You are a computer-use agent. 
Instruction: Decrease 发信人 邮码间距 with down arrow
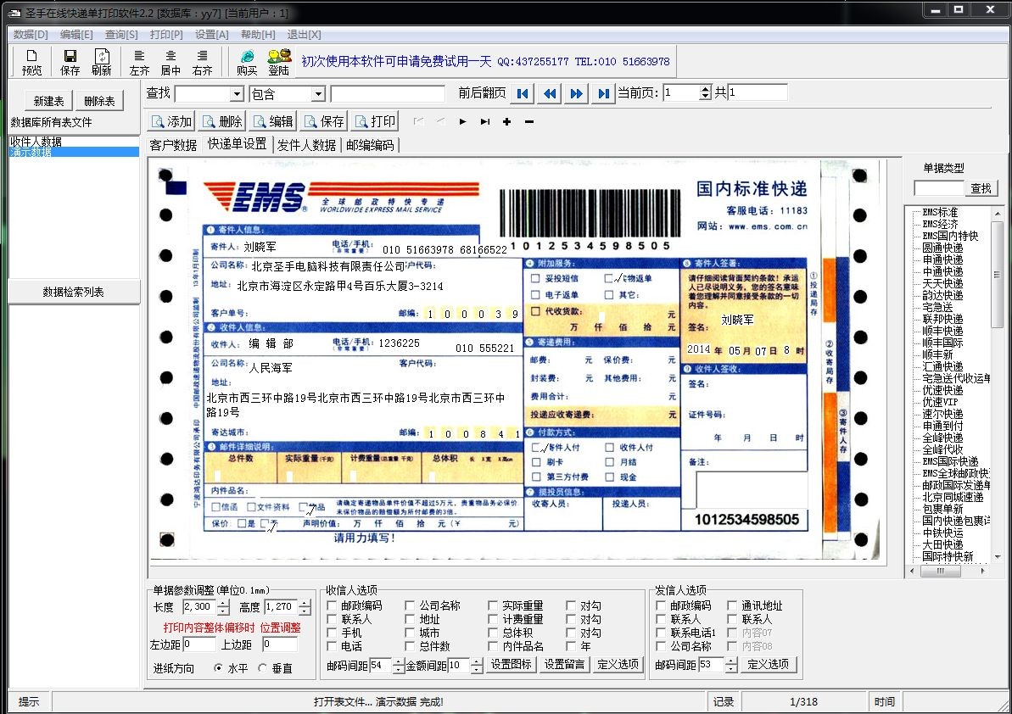click(x=731, y=669)
